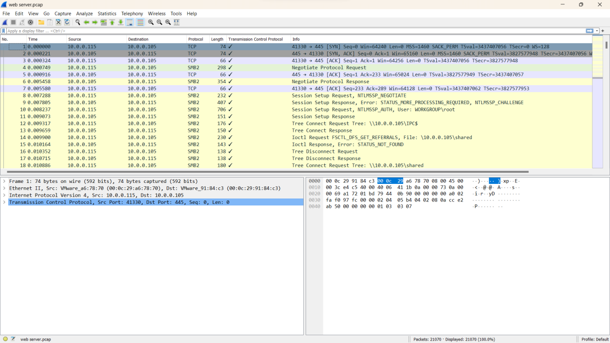Click resize columns toolbar icon
This screenshot has width=610, height=343.
pyautogui.click(x=177, y=22)
